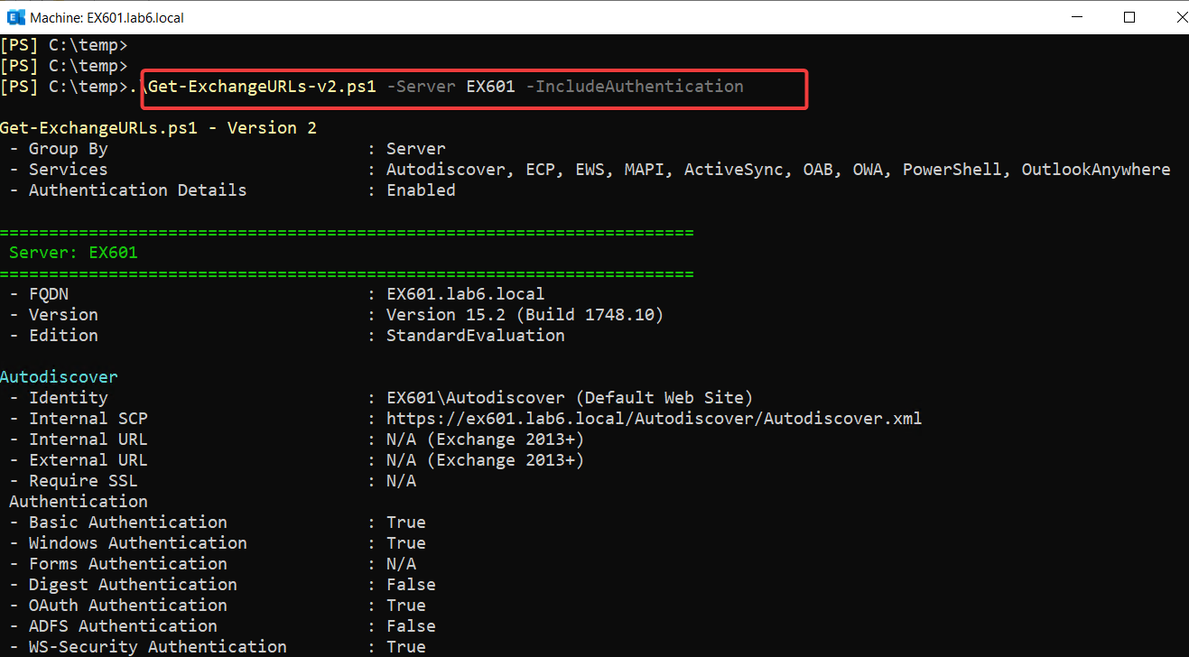Click the "Authentication Details" label
The height and width of the screenshot is (657, 1189).
click(x=137, y=190)
